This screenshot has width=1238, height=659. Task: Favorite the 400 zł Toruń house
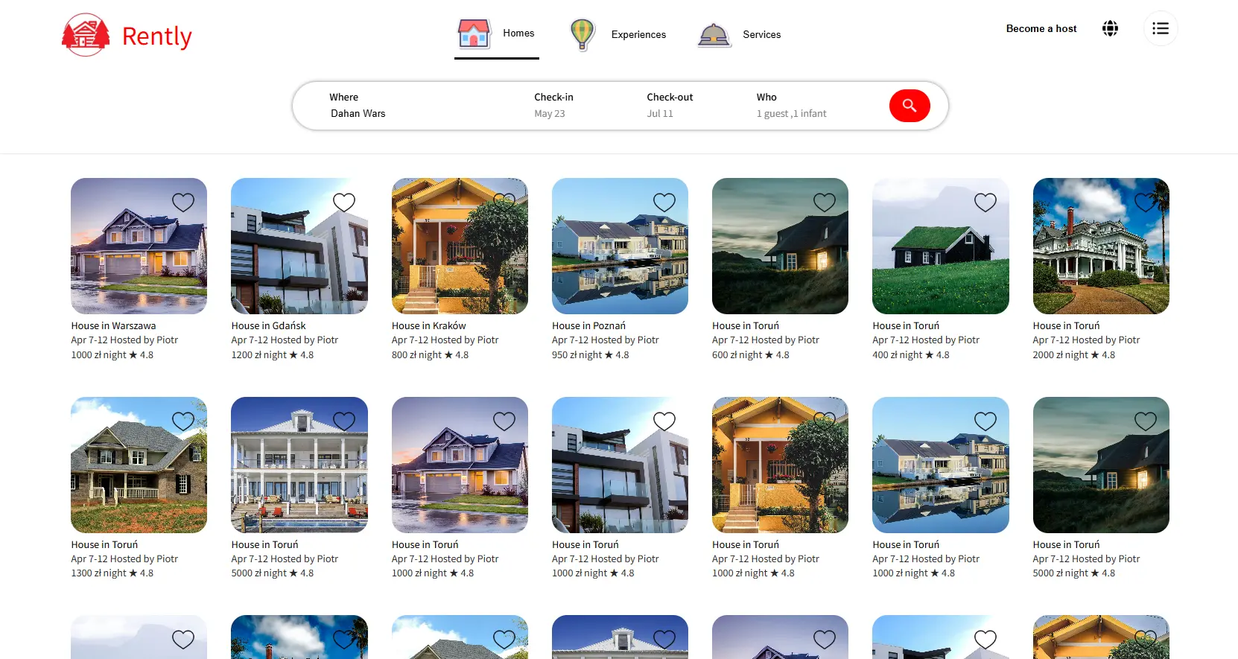pyautogui.click(x=985, y=203)
